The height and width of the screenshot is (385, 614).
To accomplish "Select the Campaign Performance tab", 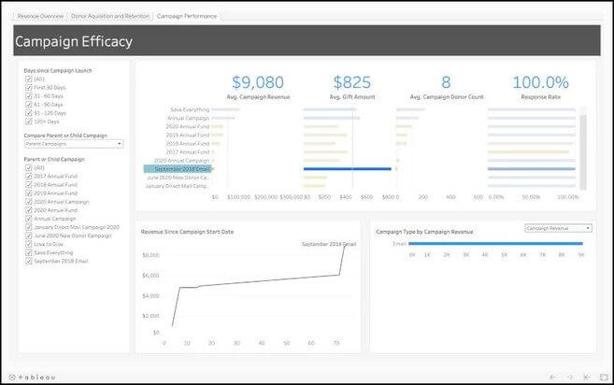I will (186, 16).
